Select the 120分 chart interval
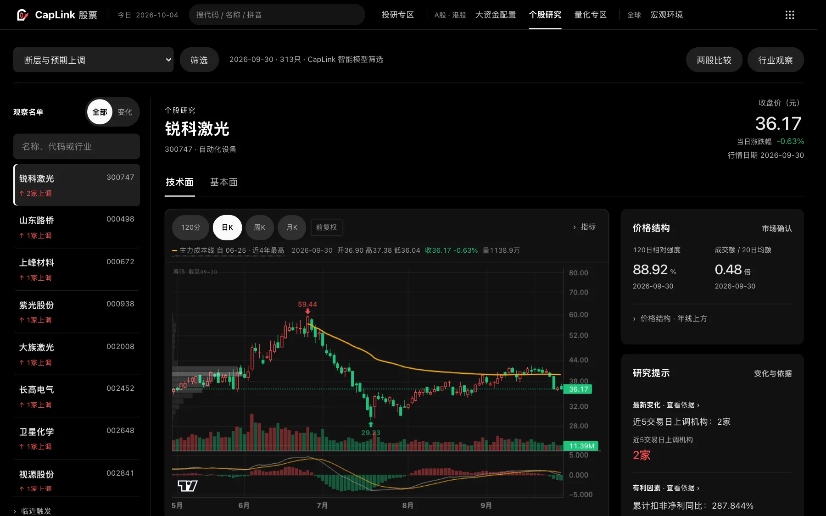This screenshot has width=826, height=516. pos(191,227)
